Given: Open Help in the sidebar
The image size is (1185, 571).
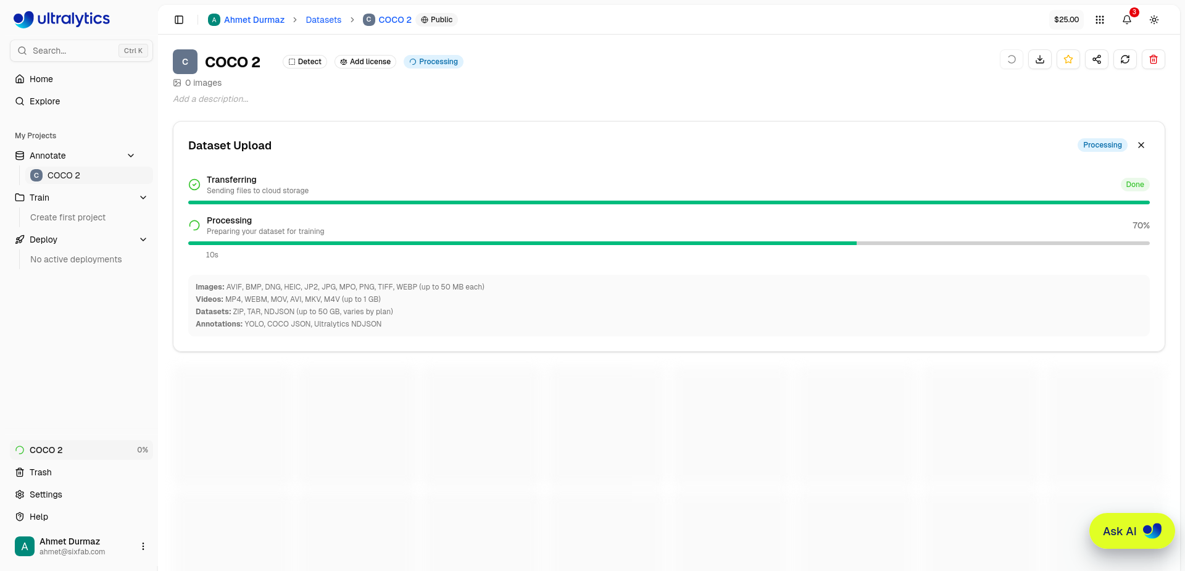Looking at the screenshot, I should pos(81,517).
